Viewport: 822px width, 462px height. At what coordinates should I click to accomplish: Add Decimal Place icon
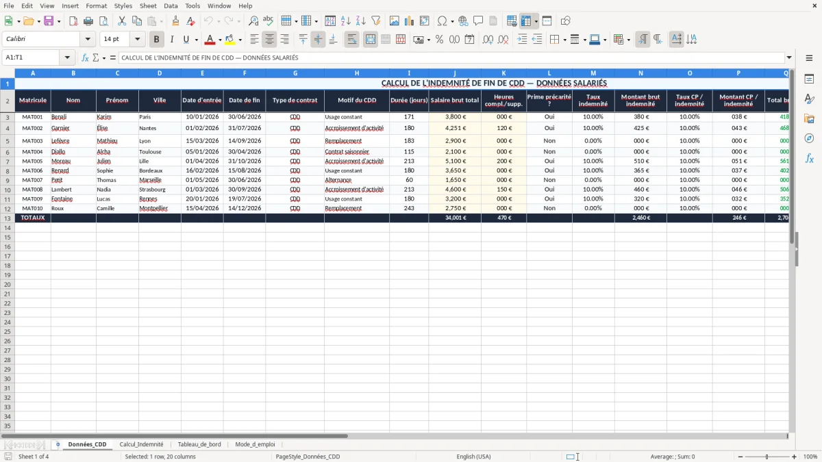pos(488,40)
